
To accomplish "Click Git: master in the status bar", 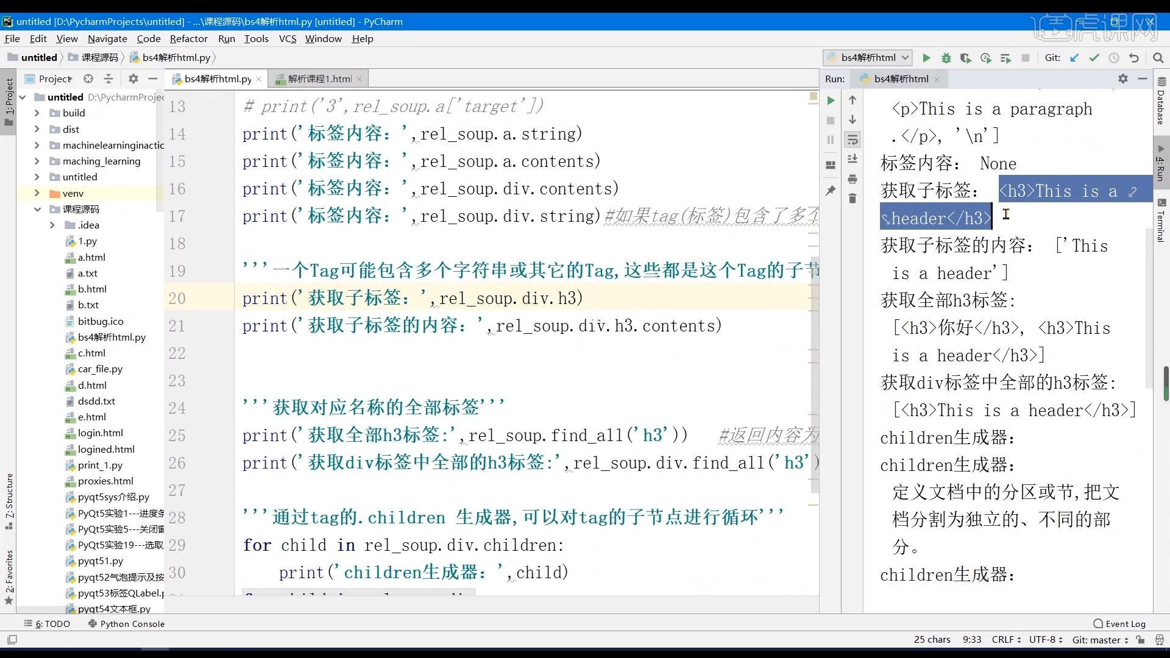I will pyautogui.click(x=1098, y=640).
